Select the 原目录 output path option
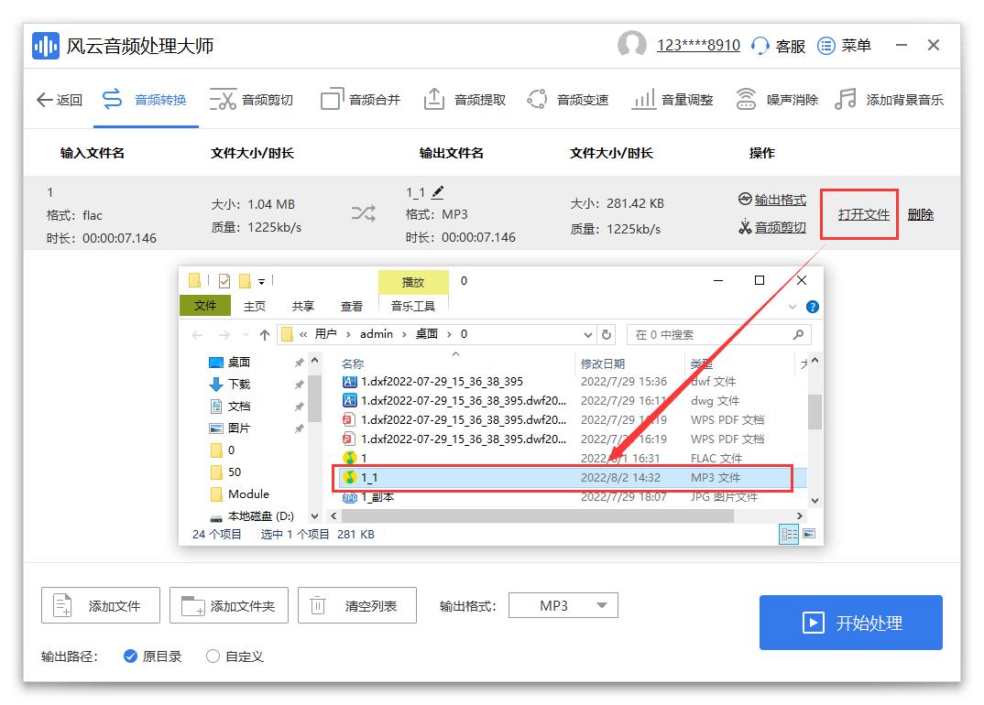984x705 pixels. (131, 656)
